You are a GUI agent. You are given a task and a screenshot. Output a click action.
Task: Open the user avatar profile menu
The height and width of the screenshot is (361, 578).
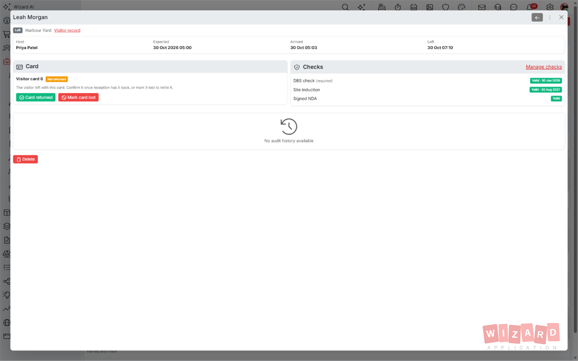(x=564, y=7)
